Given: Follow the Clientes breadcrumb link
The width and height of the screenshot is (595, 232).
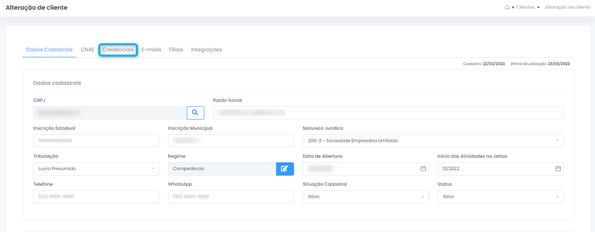Looking at the screenshot, I should [x=526, y=7].
